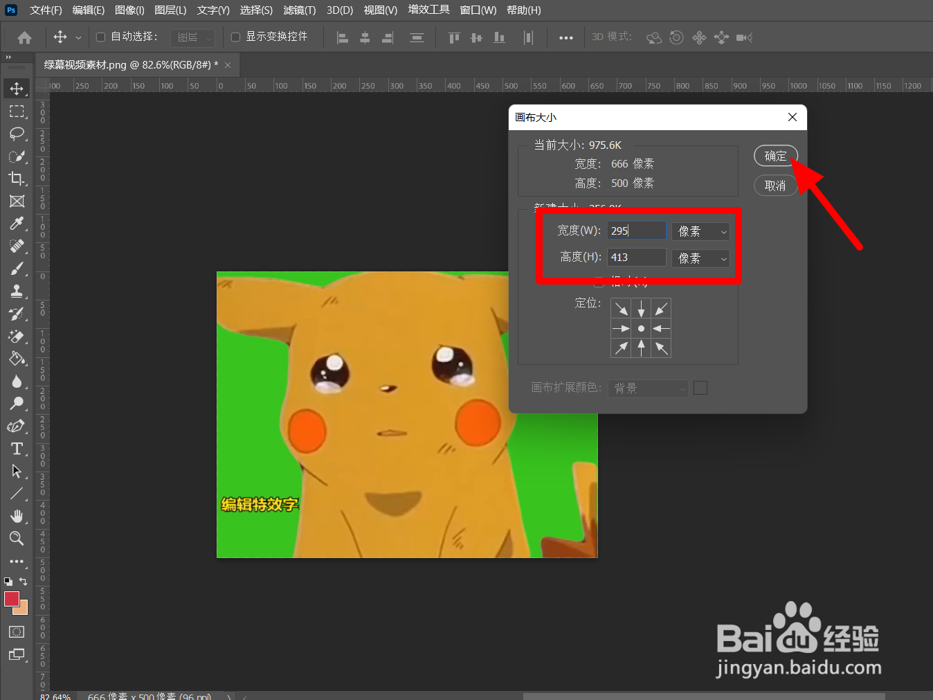Set anchor to center position

coord(641,328)
